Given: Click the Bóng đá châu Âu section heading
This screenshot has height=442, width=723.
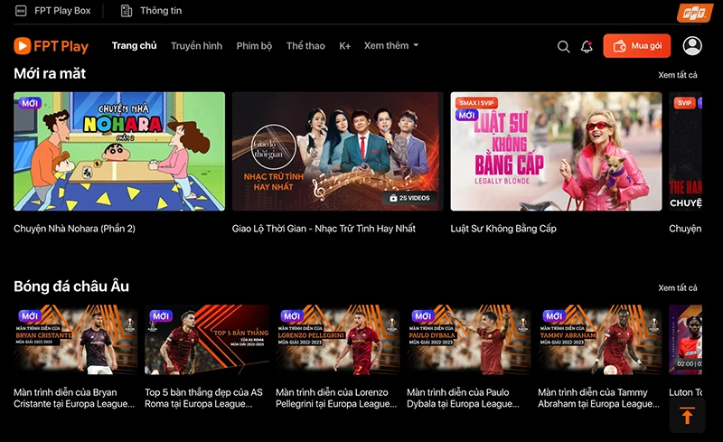Looking at the screenshot, I should point(71,286).
